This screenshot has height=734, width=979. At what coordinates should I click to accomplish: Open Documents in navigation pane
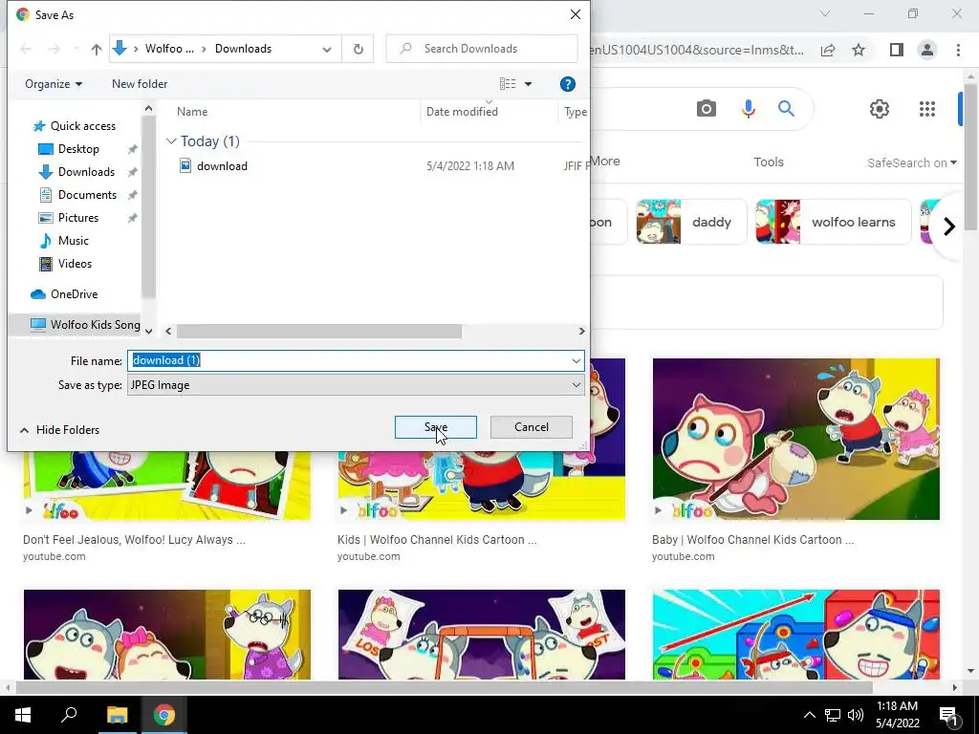coord(87,195)
